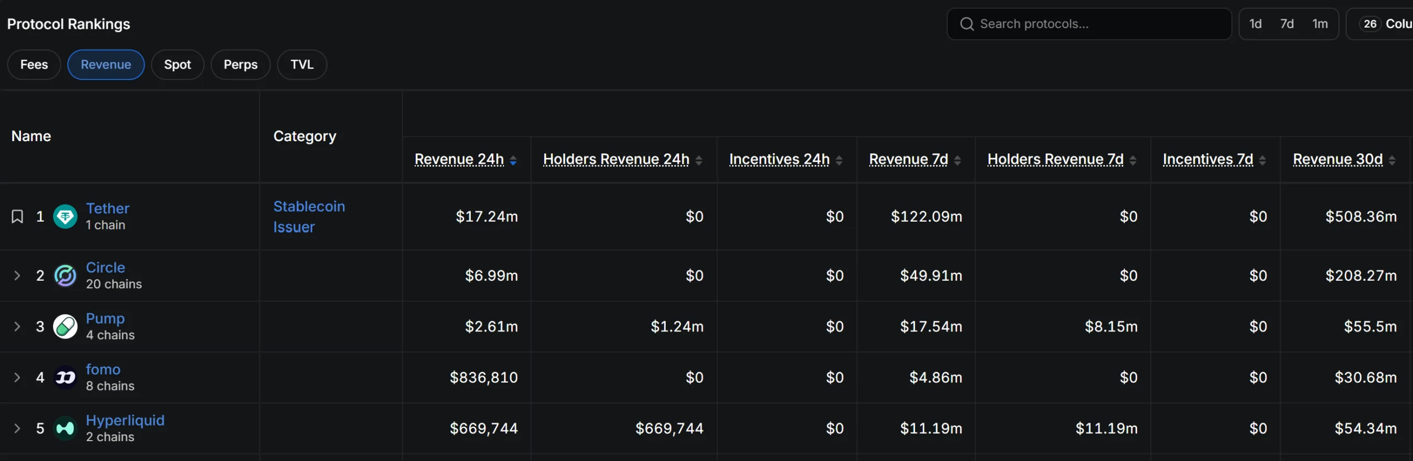The height and width of the screenshot is (461, 1413).
Task: Open the Stablecoin Issuer category link
Action: point(309,217)
